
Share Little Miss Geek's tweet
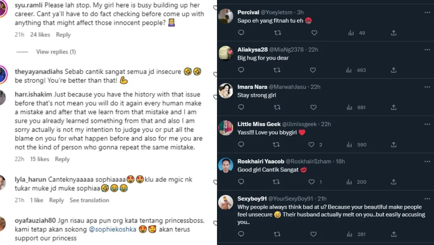pyautogui.click(x=393, y=145)
